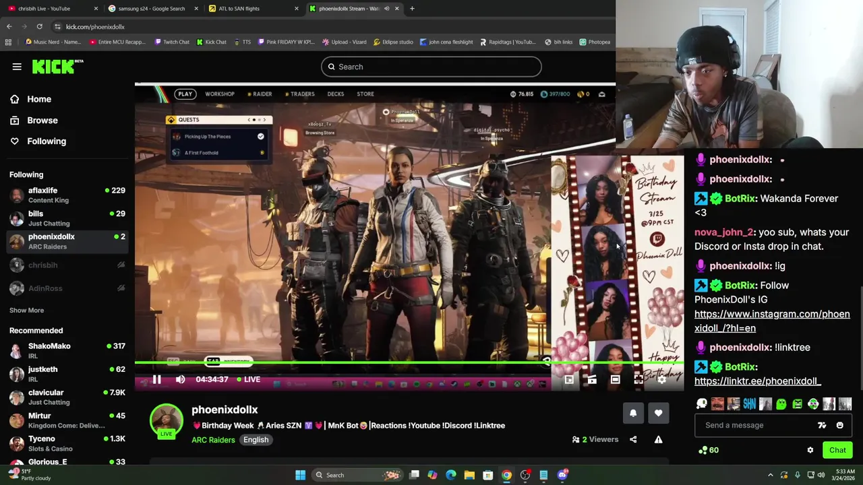Insert the first white ghost emote
863x485 pixels.
pos(702,404)
